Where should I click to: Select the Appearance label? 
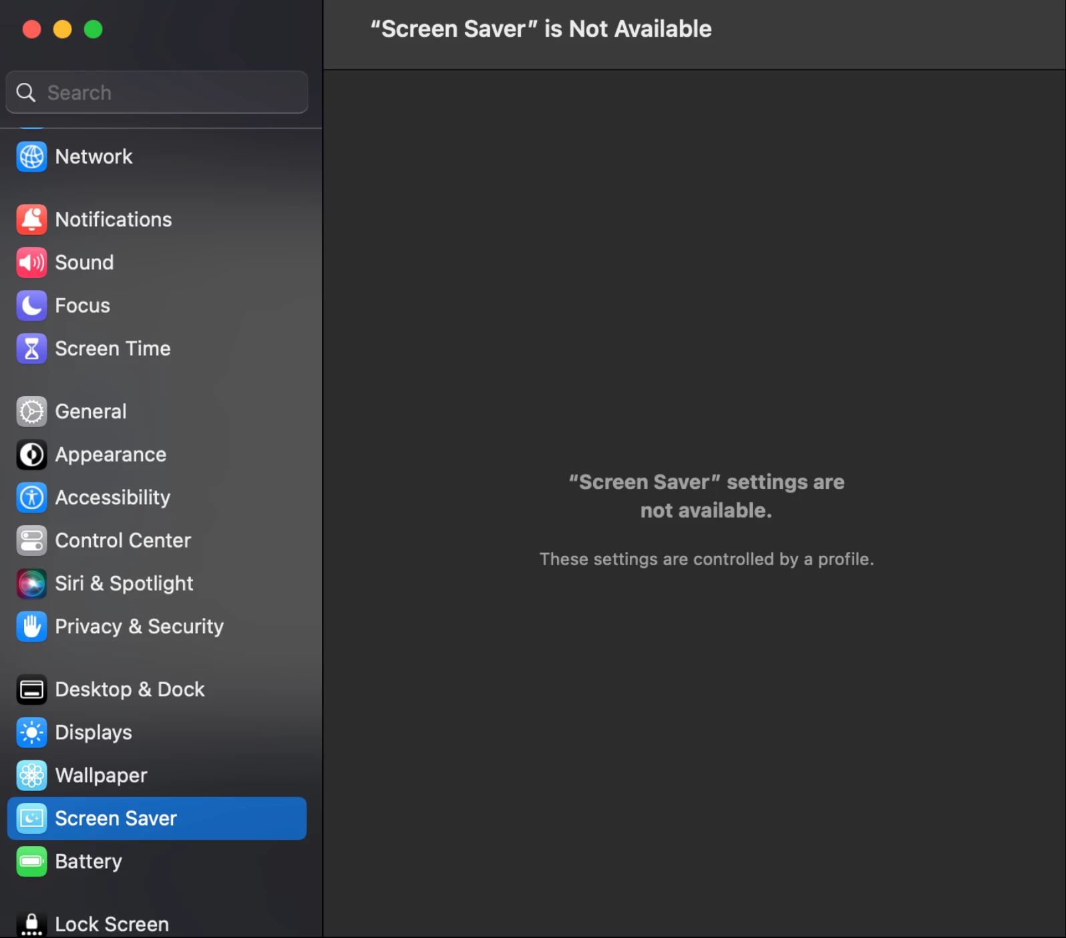(x=111, y=454)
